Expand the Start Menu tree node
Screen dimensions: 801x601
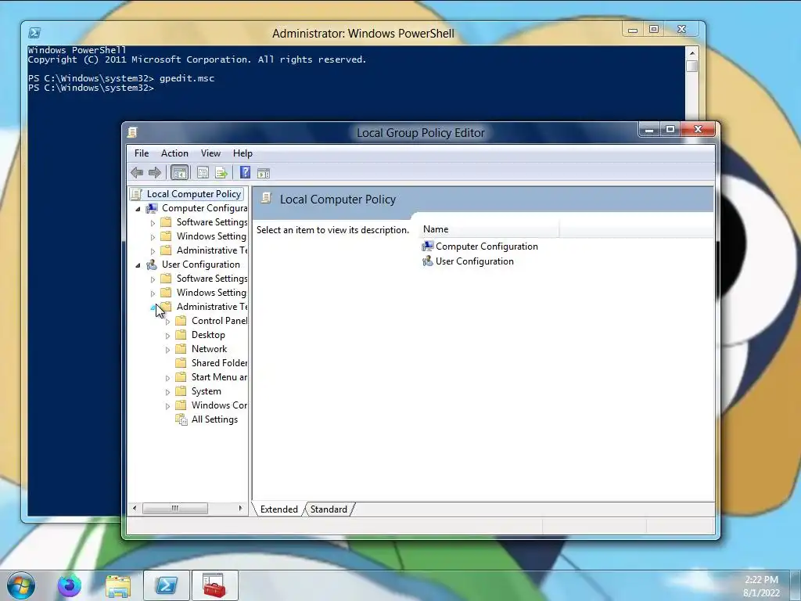coord(167,378)
